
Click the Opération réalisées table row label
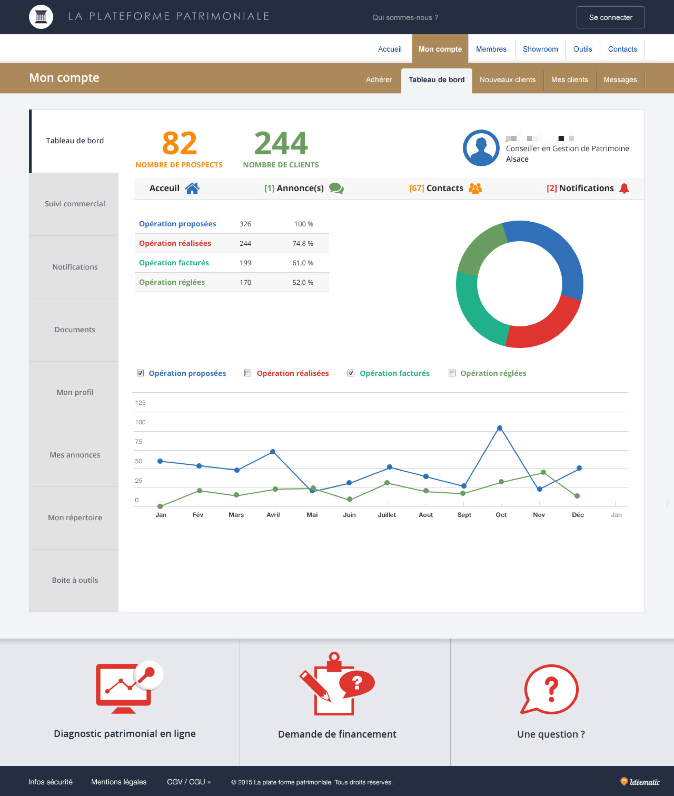[175, 243]
